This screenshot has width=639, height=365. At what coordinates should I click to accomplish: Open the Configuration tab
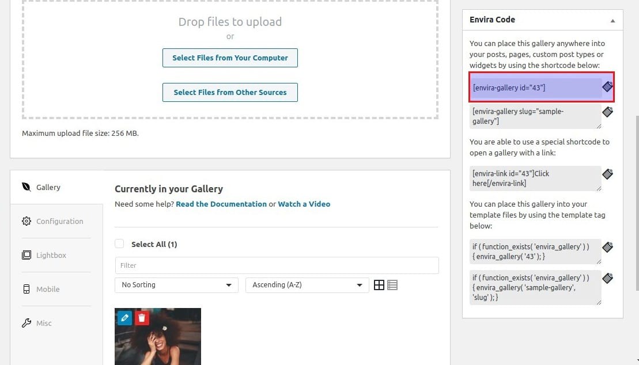click(59, 221)
